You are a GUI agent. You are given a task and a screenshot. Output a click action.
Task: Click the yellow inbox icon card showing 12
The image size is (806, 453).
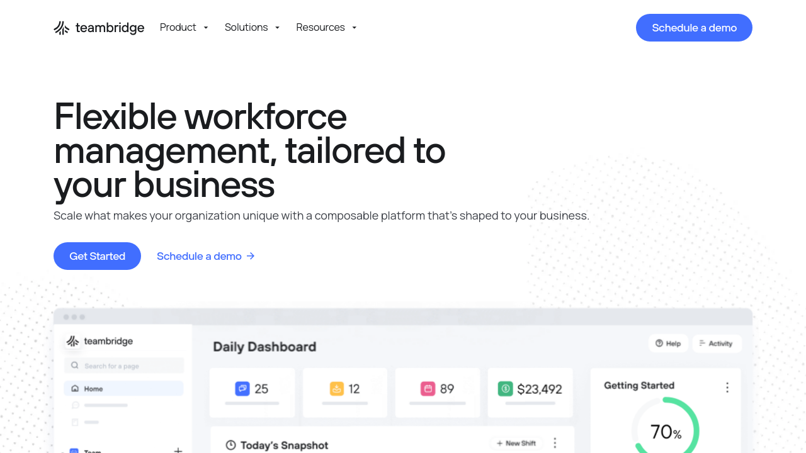click(x=345, y=393)
